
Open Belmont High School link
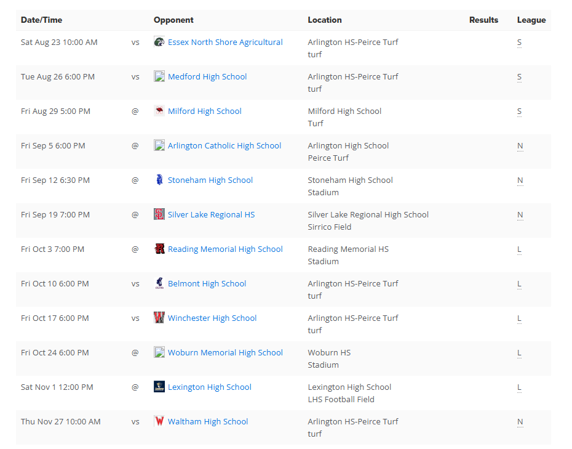pyautogui.click(x=207, y=284)
